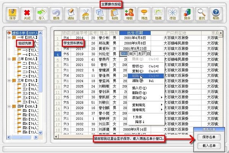Viewport: 229px width, 153px height.
Task: Click the 查找 (find) magnifier icon
Action: pos(202,14)
